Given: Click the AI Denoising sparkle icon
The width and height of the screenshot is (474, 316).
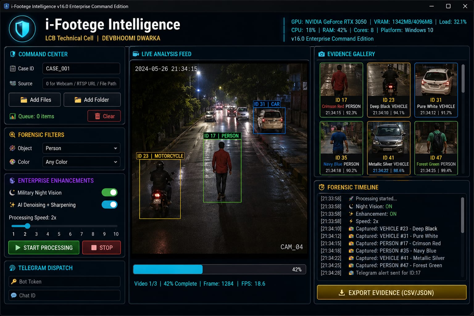Looking at the screenshot, I should click(12, 205).
